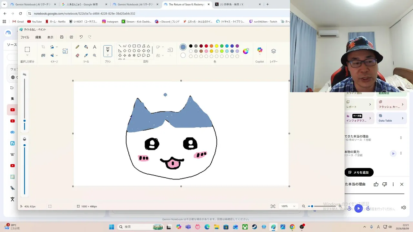413x232 pixels.
Task: Click the Windows Start button
Action: click(x=111, y=227)
